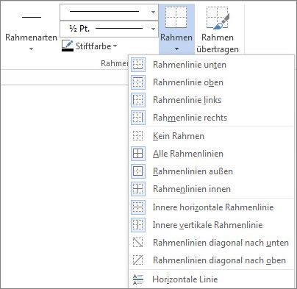Choose Innere horizontale Rahmenlinie entry
Viewport: 297px width, 289px height.
[x=213, y=207]
